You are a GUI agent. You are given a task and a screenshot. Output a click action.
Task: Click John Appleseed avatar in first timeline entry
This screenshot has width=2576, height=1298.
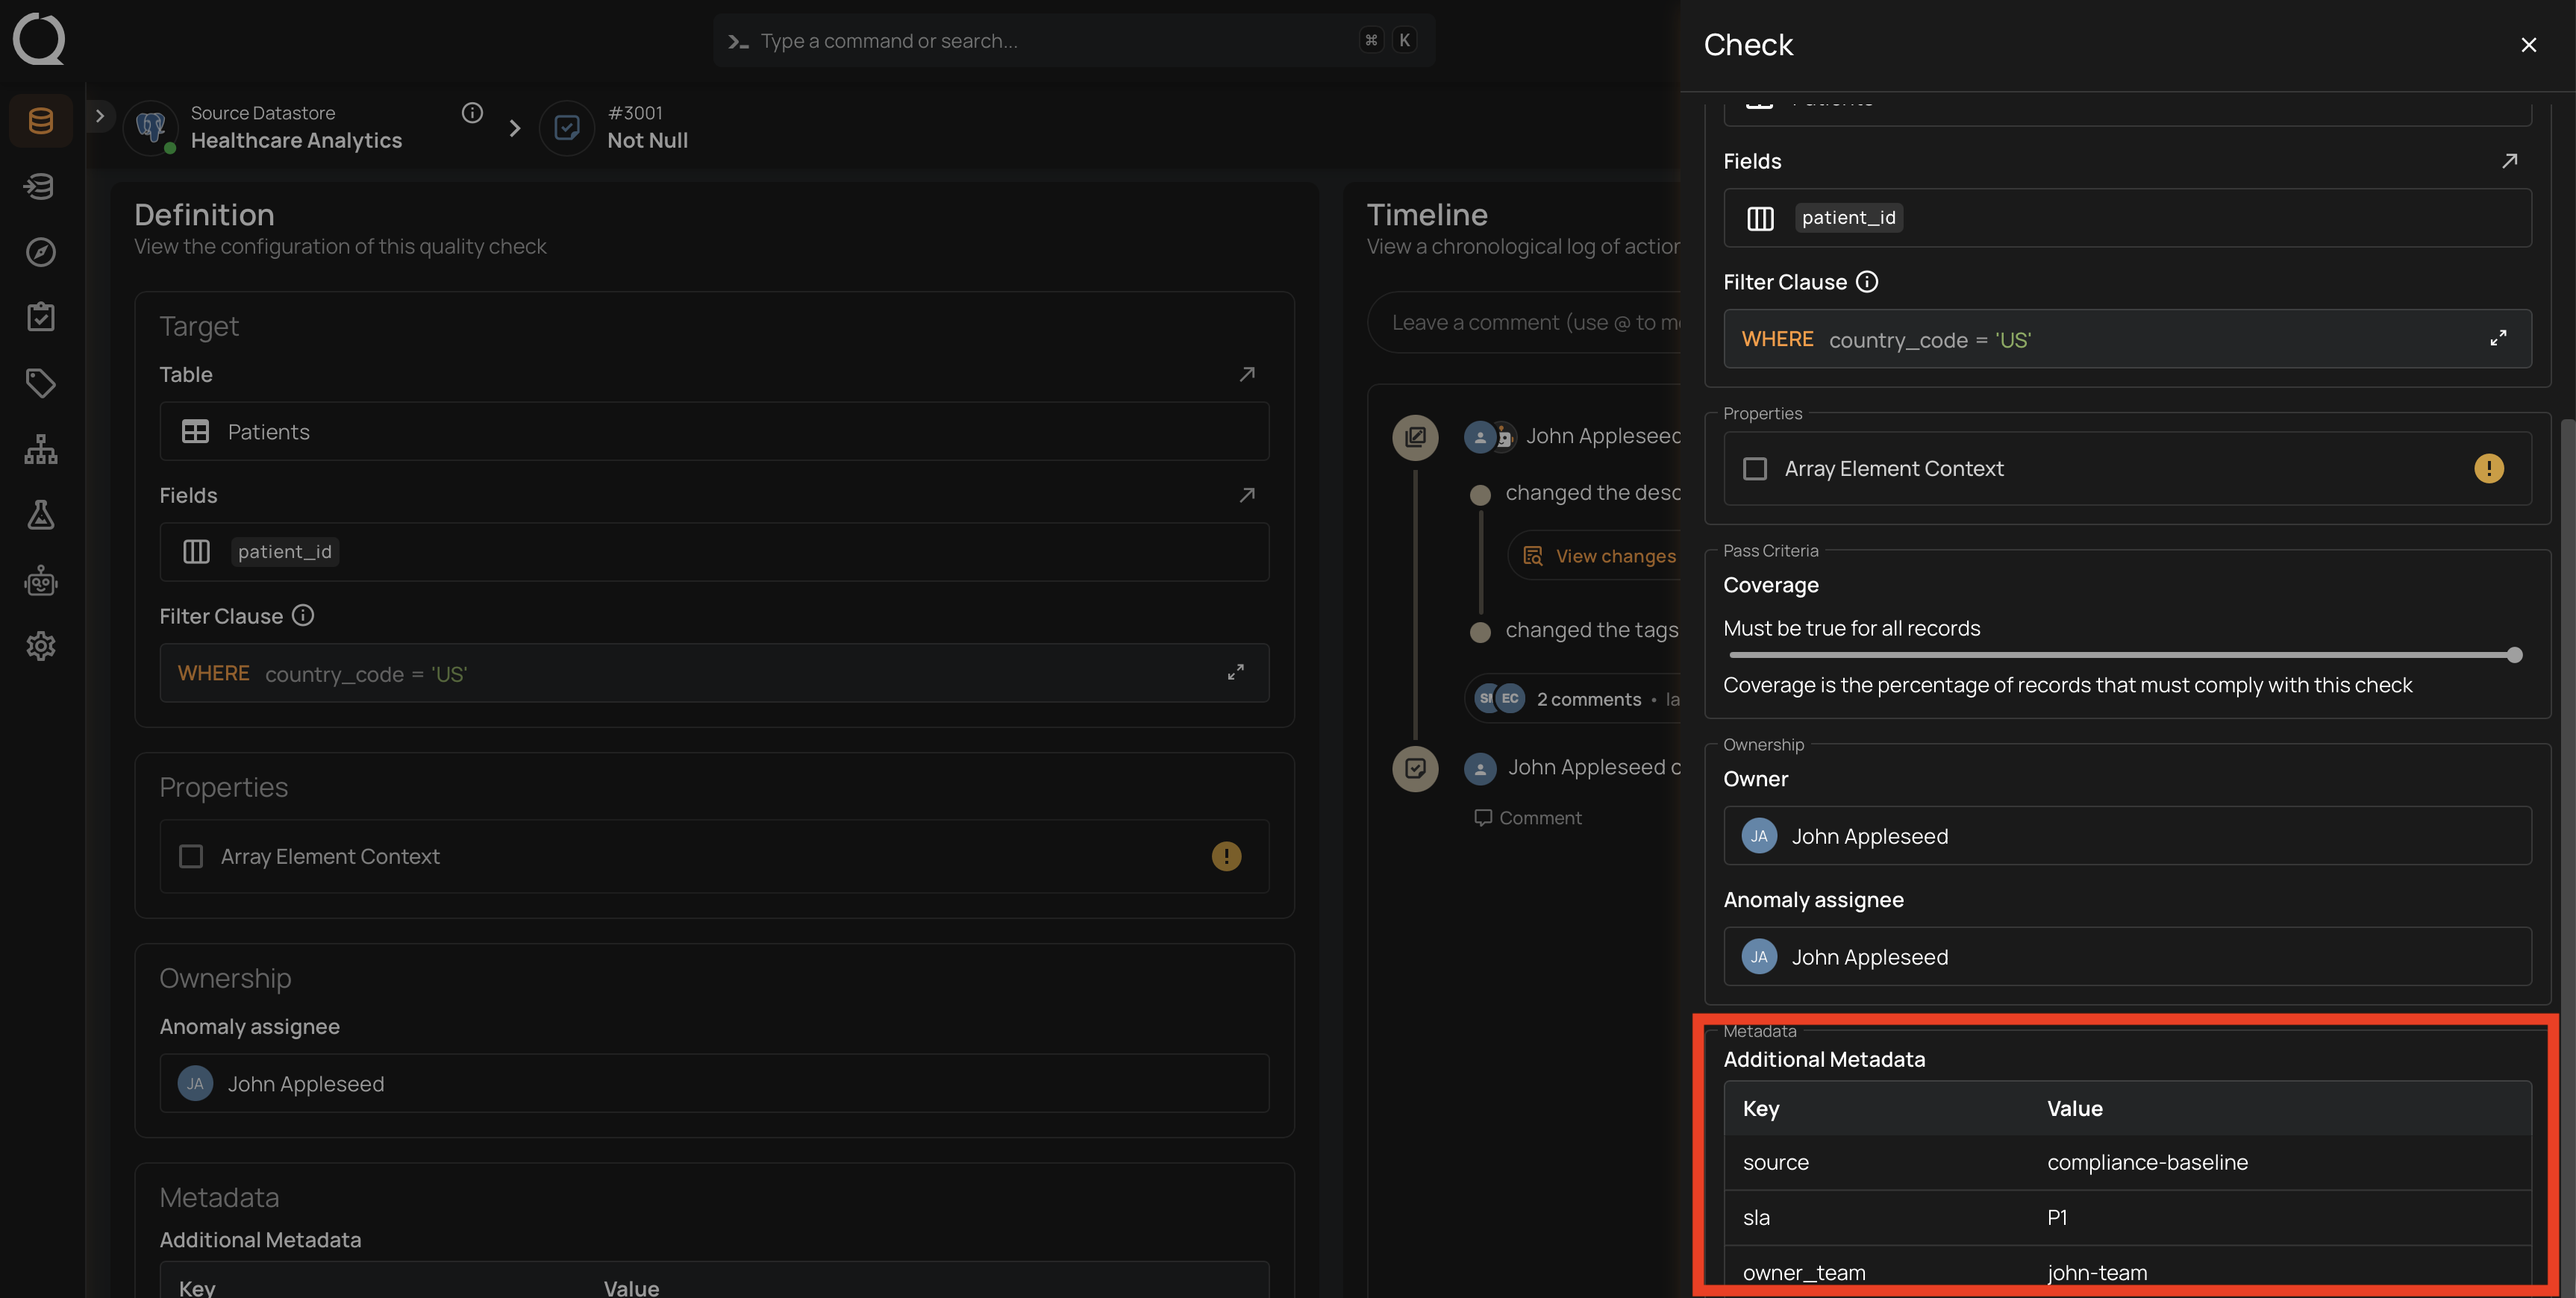pyautogui.click(x=1480, y=437)
